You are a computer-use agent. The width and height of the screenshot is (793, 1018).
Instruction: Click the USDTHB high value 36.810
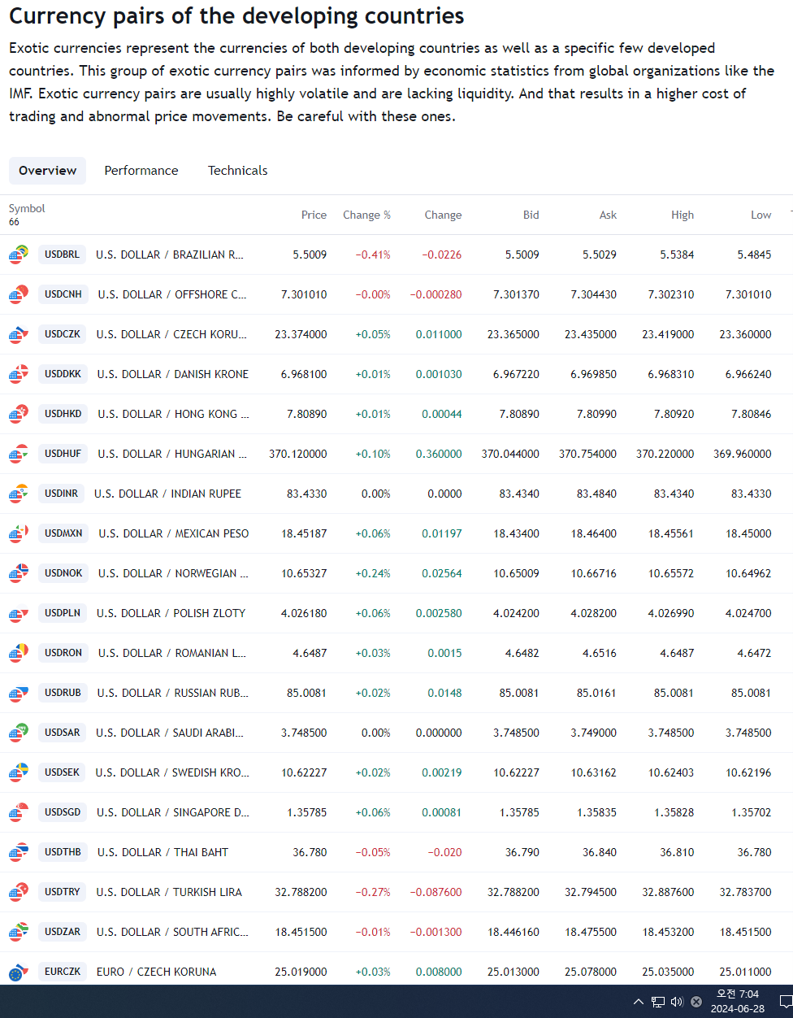[x=677, y=852]
